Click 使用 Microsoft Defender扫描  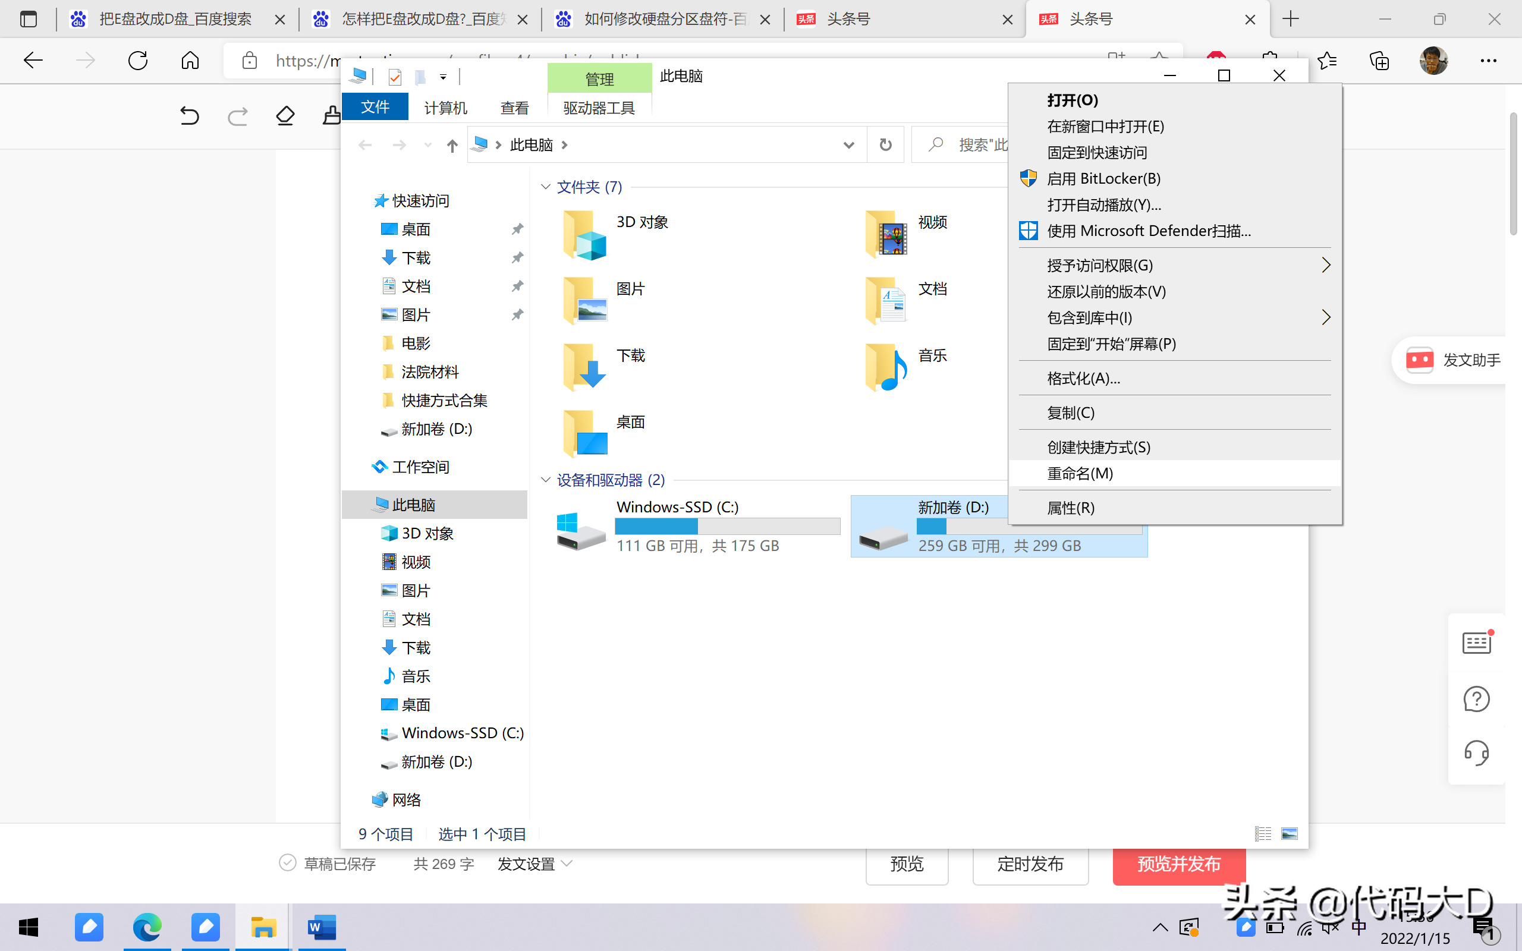(x=1174, y=231)
